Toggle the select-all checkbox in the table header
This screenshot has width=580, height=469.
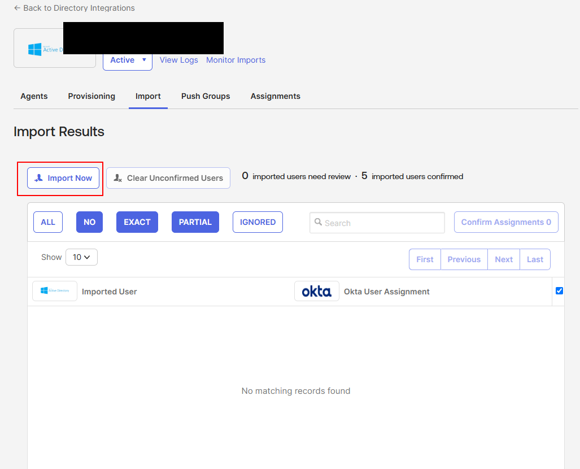[559, 290]
